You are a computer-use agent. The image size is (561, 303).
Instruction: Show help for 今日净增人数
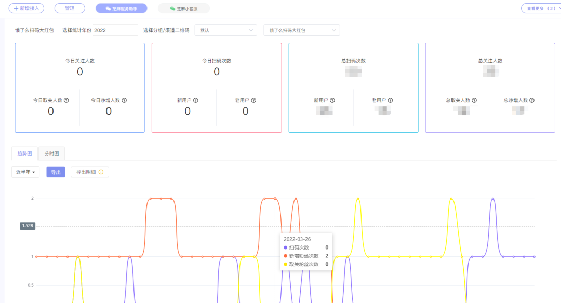pos(124,101)
